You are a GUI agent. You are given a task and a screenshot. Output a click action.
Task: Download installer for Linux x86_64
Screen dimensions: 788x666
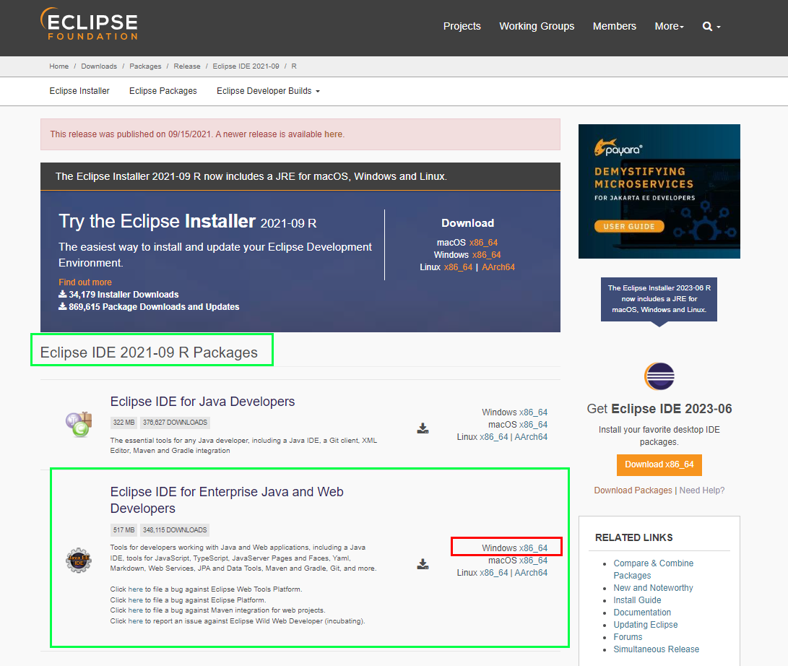click(458, 267)
